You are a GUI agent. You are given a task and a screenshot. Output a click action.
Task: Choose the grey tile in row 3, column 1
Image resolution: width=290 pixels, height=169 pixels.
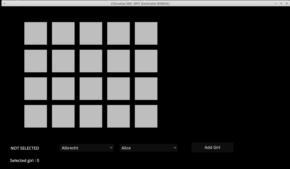click(35, 89)
